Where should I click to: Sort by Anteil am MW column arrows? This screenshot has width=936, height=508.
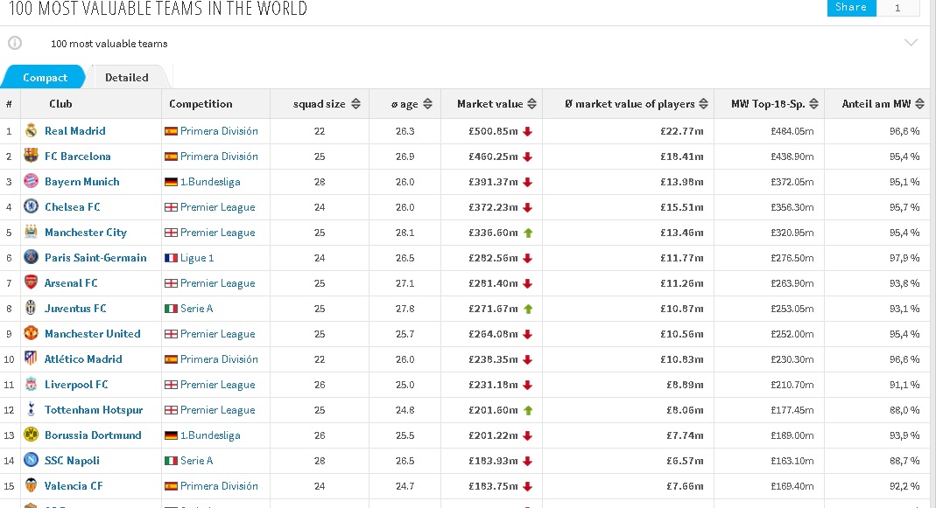pyautogui.click(x=919, y=104)
